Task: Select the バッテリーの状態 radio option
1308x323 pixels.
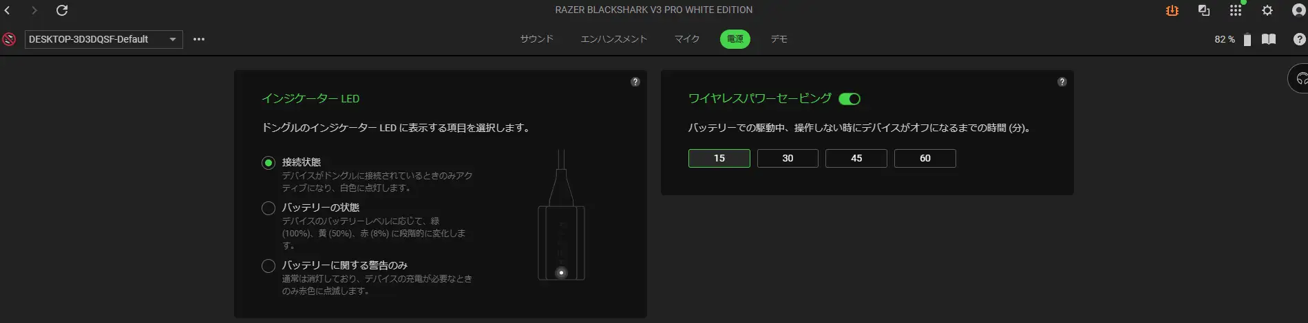Action: point(268,208)
